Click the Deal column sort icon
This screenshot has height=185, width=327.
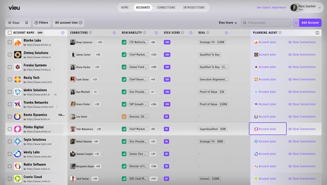point(226,33)
